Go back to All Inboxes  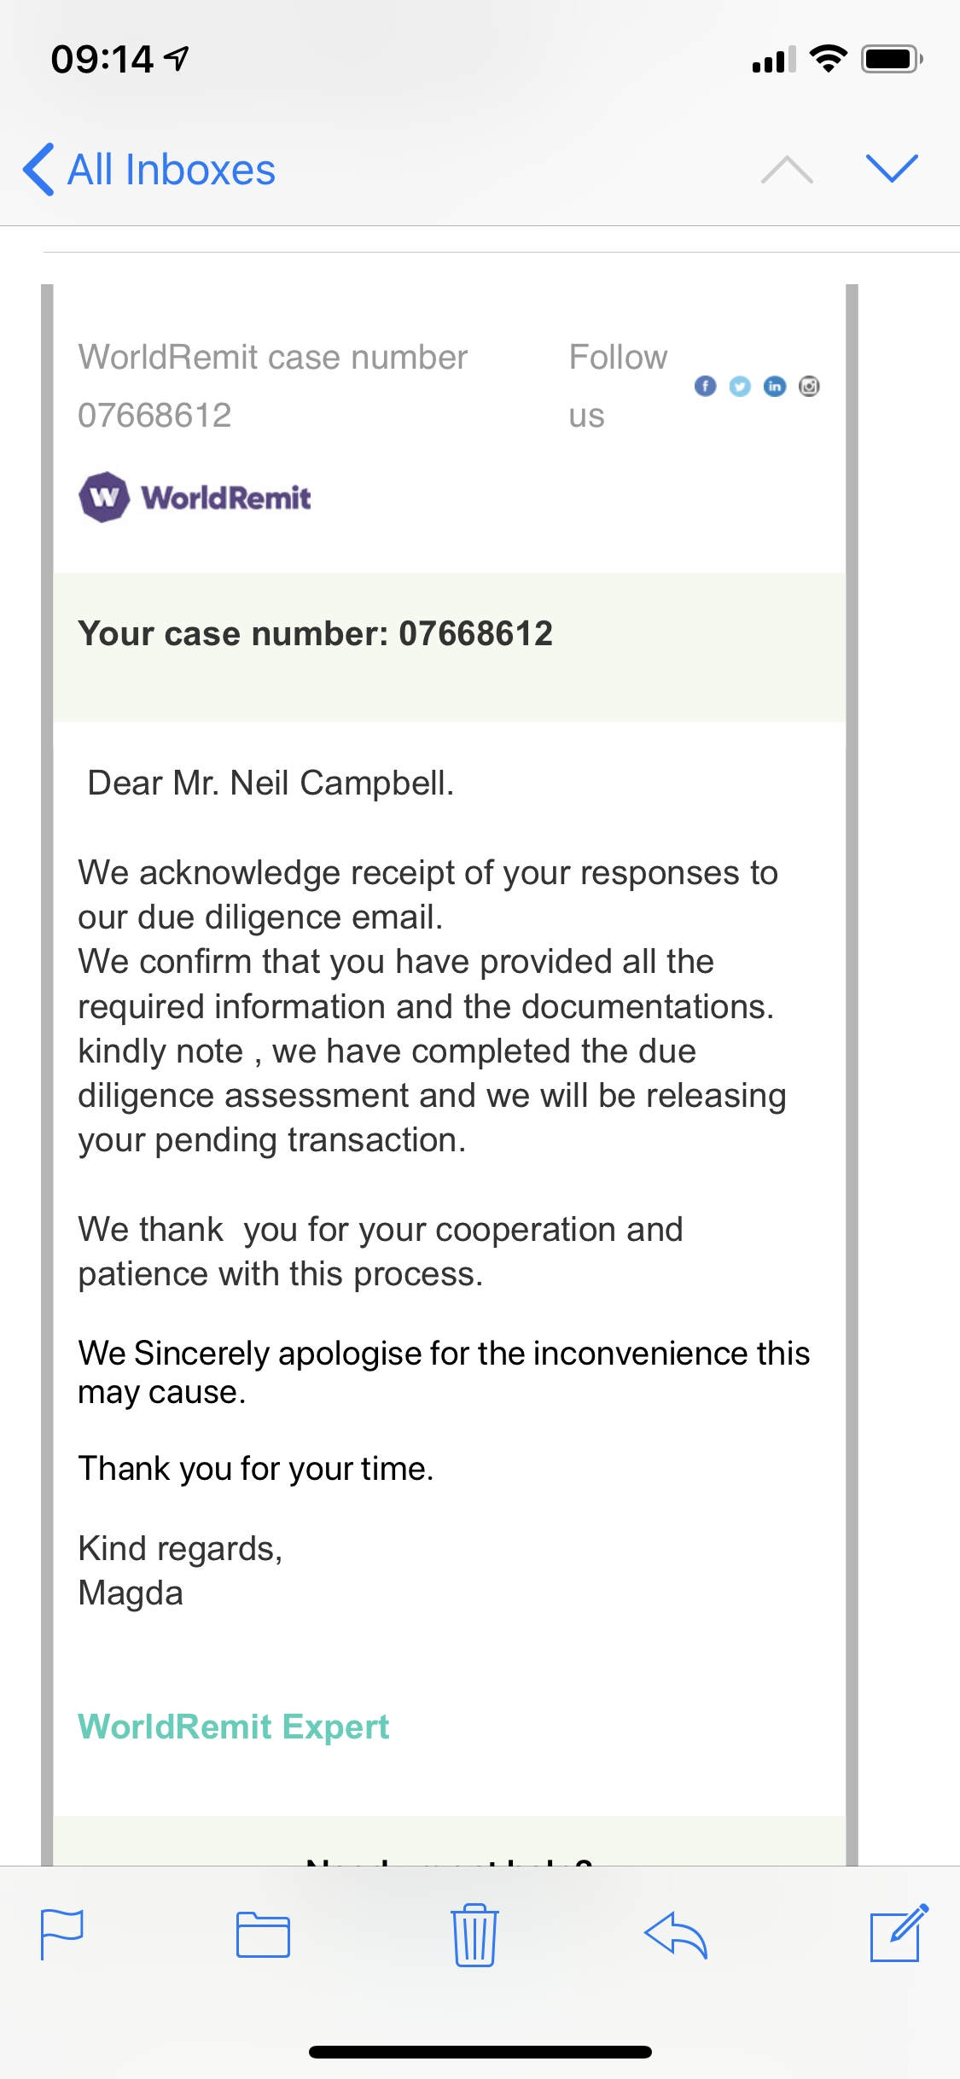pyautogui.click(x=150, y=169)
